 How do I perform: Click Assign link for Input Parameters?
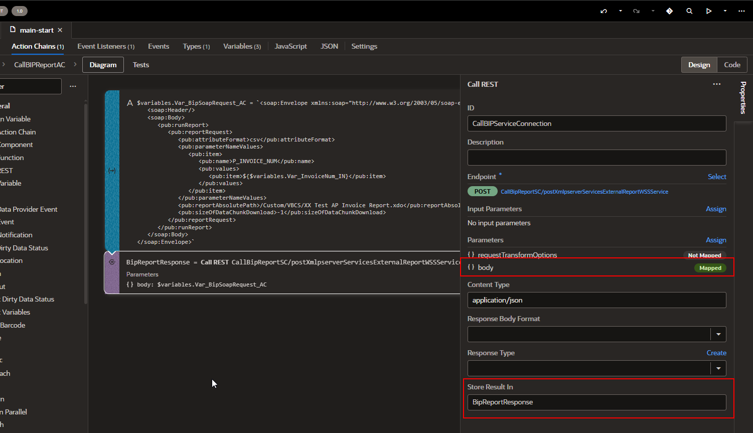click(x=716, y=209)
